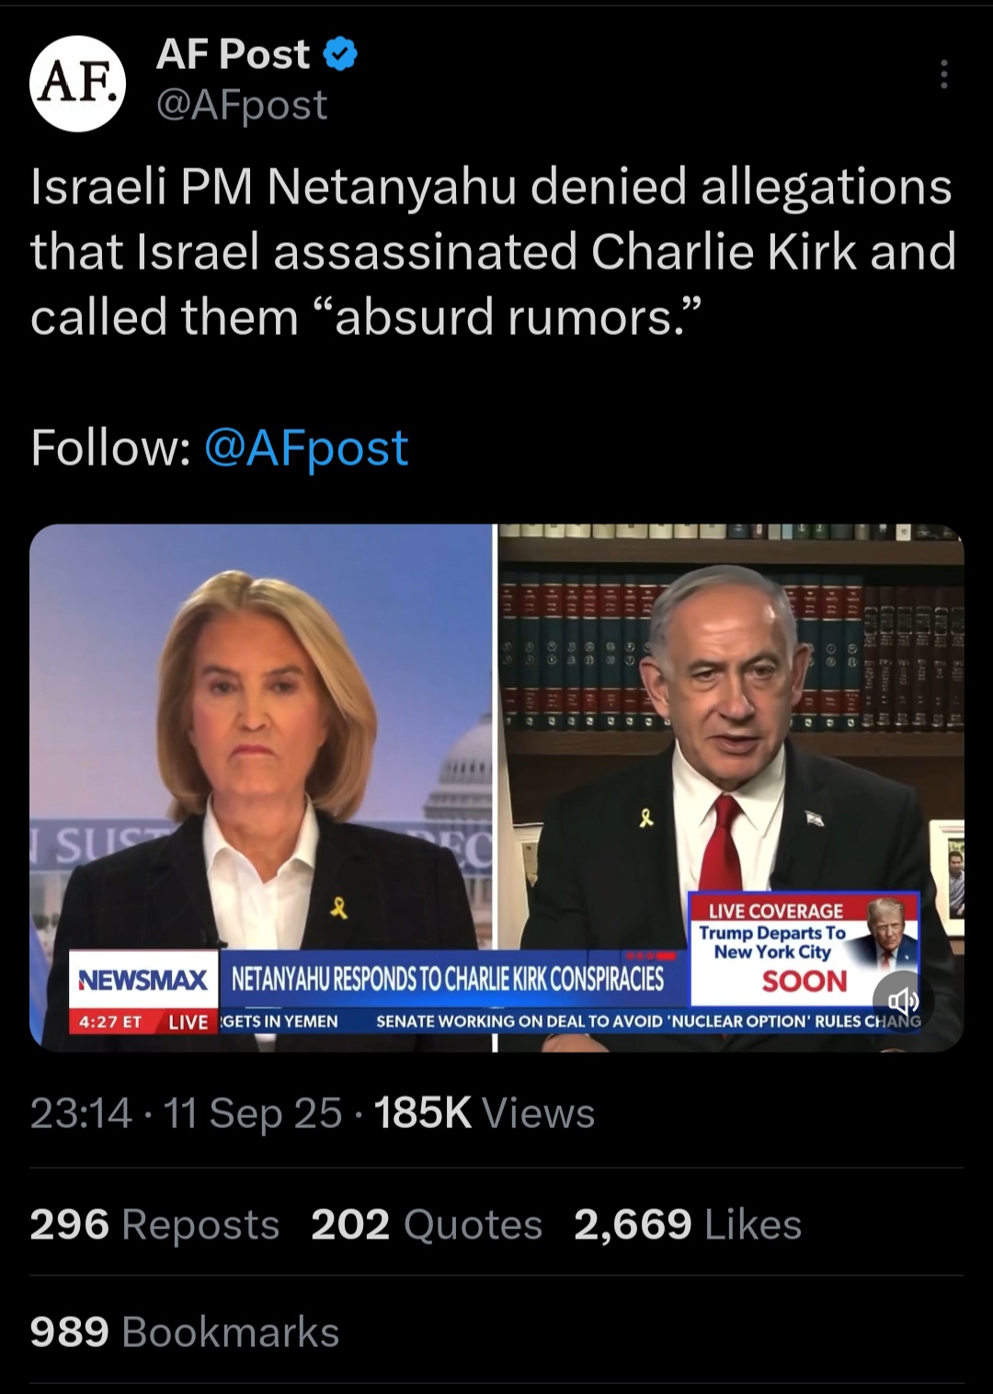Play the Newsmax video clip
Viewport: 993px width, 1394px height.
point(496,788)
